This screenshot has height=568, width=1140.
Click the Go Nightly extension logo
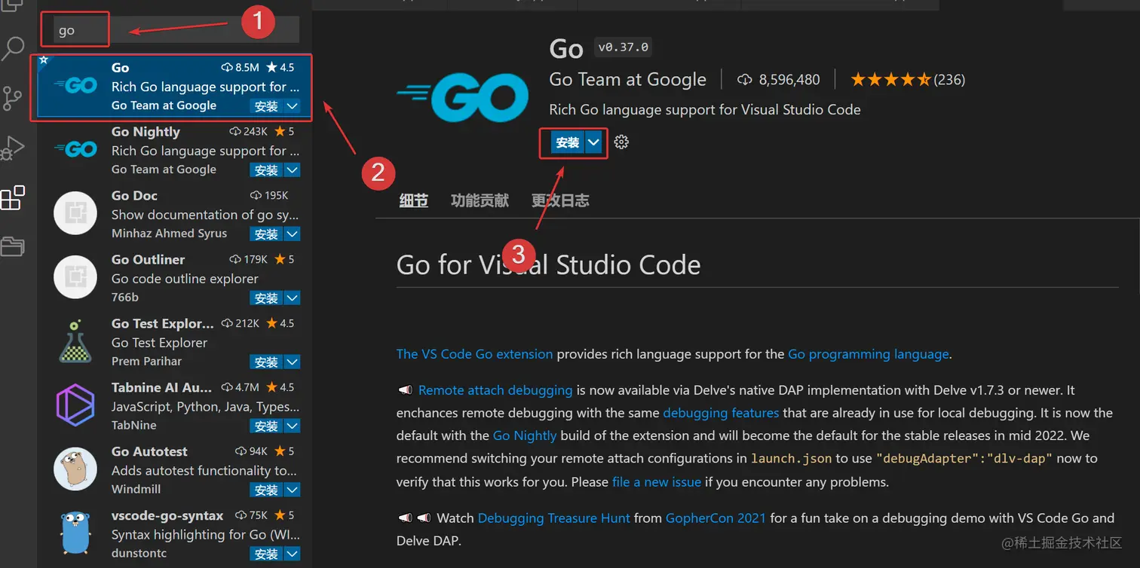[76, 149]
